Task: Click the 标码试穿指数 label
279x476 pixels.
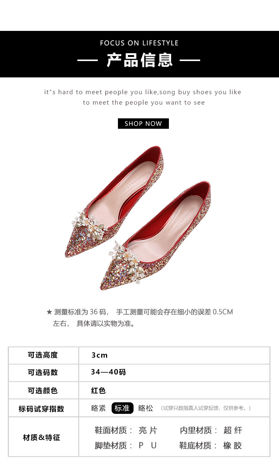Action: [41, 409]
